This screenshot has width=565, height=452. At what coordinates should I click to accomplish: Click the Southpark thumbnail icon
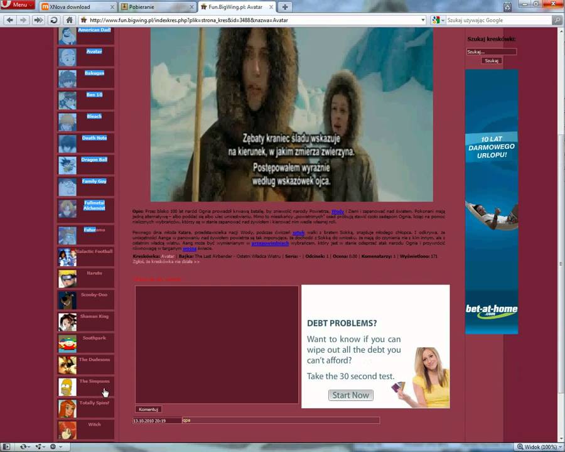coord(67,344)
